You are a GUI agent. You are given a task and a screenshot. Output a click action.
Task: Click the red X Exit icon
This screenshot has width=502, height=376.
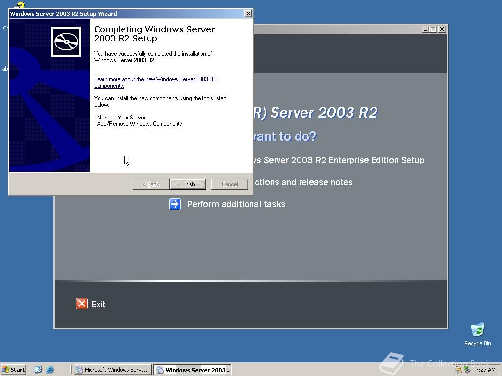(82, 304)
